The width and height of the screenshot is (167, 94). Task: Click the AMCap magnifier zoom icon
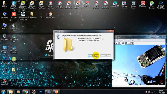coord(132,43)
